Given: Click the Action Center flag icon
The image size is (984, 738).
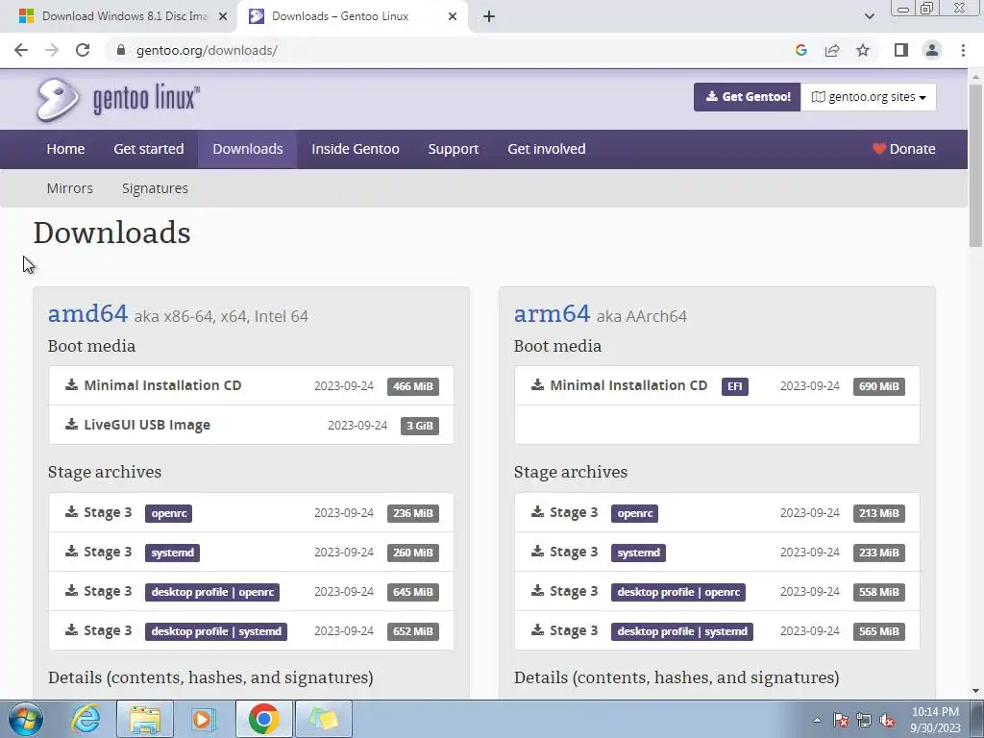Looking at the screenshot, I should 841,720.
